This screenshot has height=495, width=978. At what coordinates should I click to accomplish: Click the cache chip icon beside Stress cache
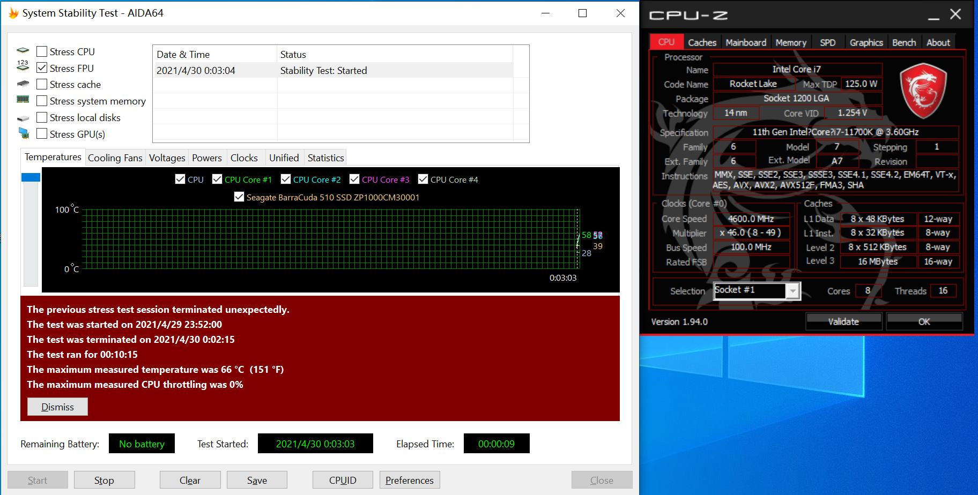tap(23, 84)
